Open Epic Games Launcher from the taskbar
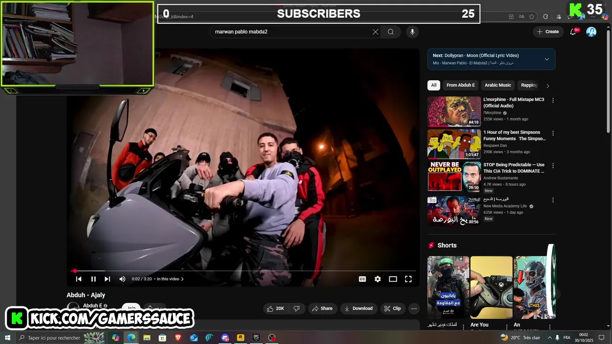 pyautogui.click(x=256, y=338)
